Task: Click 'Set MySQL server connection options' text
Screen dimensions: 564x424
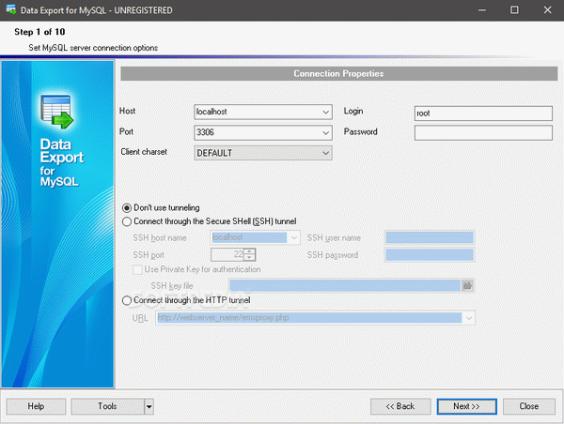Action: click(x=93, y=48)
